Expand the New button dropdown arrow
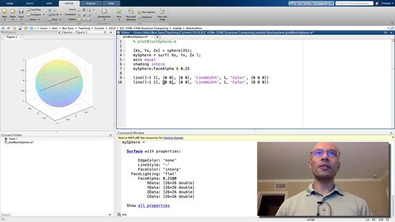This screenshot has height=222, width=395. (x=4, y=20)
